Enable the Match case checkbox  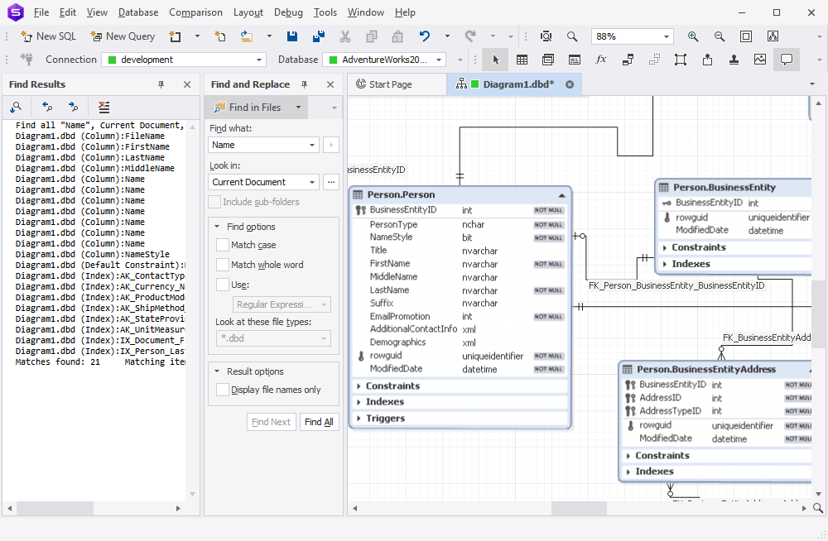222,245
